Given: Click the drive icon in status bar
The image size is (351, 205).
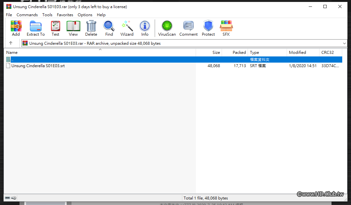Looking at the screenshot, I should click(x=7, y=198).
